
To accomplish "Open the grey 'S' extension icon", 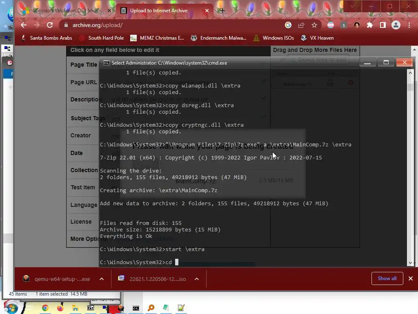I will (x=344, y=25).
